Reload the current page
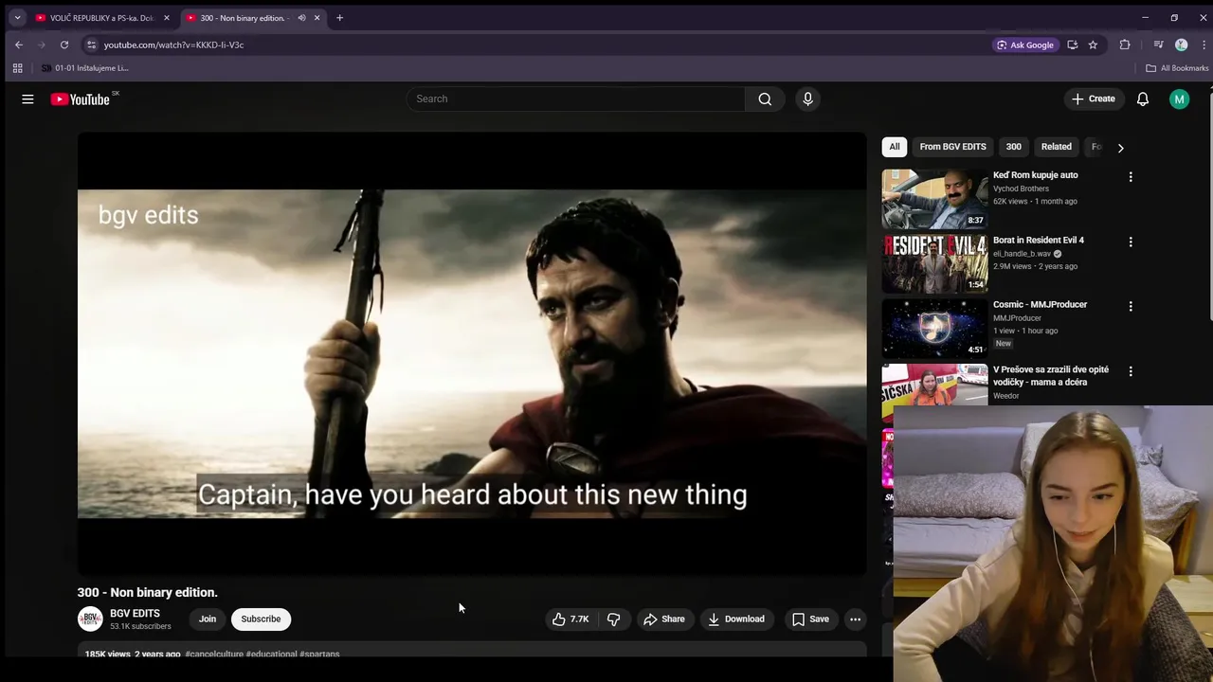The height and width of the screenshot is (682, 1213). pos(64,45)
